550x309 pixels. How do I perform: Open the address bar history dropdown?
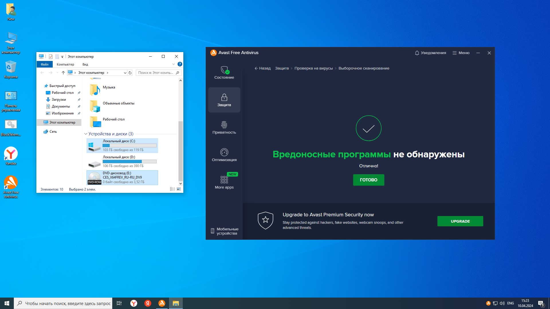(125, 73)
